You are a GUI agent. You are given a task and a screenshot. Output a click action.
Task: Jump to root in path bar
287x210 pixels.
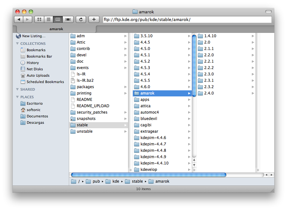[x=75, y=181]
